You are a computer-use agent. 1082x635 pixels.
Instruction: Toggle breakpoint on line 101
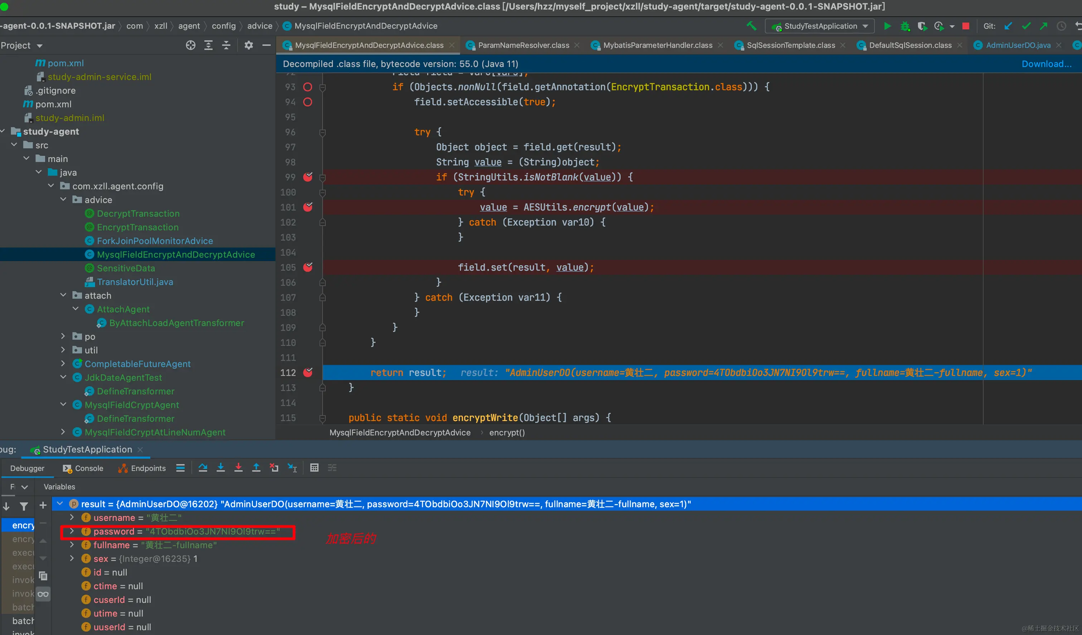pyautogui.click(x=307, y=207)
